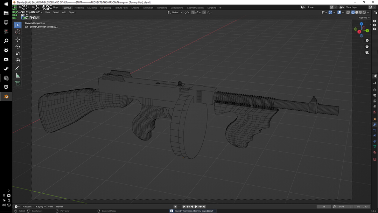This screenshot has height=213, width=378.
Task: Select the Scale tool
Action: (x=17, y=54)
